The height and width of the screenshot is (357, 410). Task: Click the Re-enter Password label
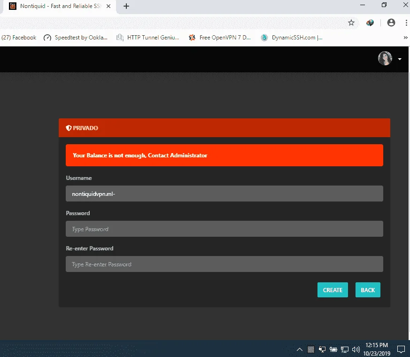(x=90, y=248)
